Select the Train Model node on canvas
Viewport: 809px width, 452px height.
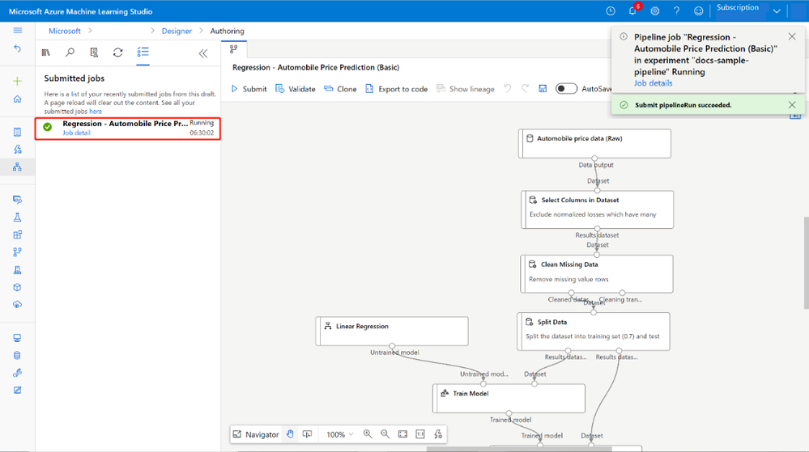point(509,399)
